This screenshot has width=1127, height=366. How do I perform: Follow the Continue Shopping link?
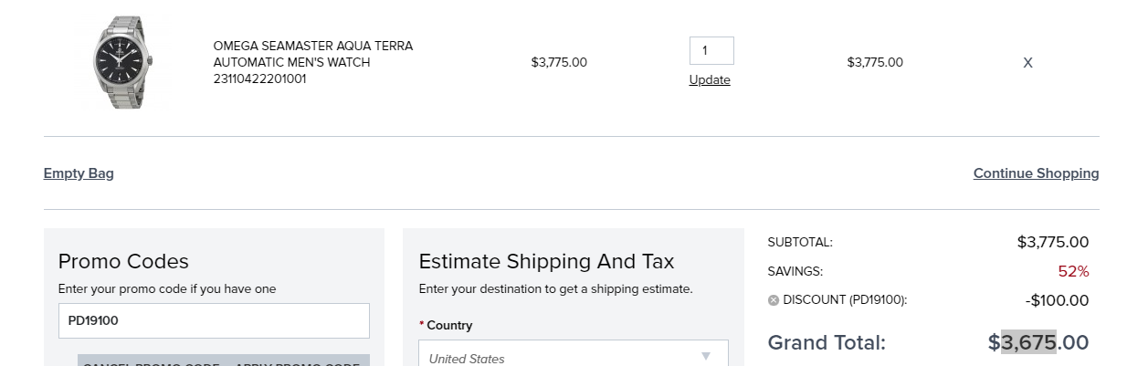coord(1036,173)
